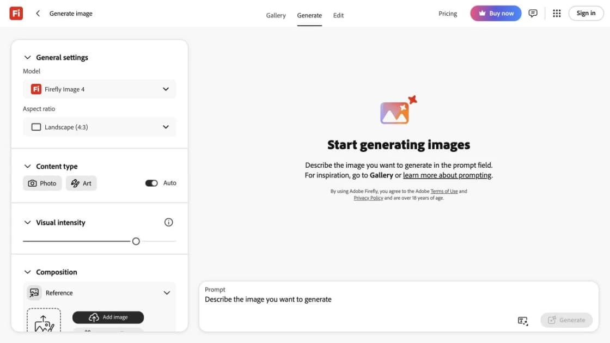Collapse the General settings section

[x=27, y=58]
